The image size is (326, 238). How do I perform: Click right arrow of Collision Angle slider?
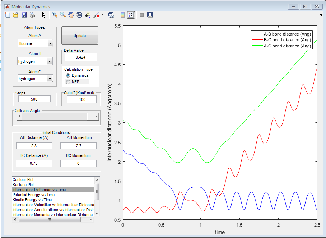(96, 117)
